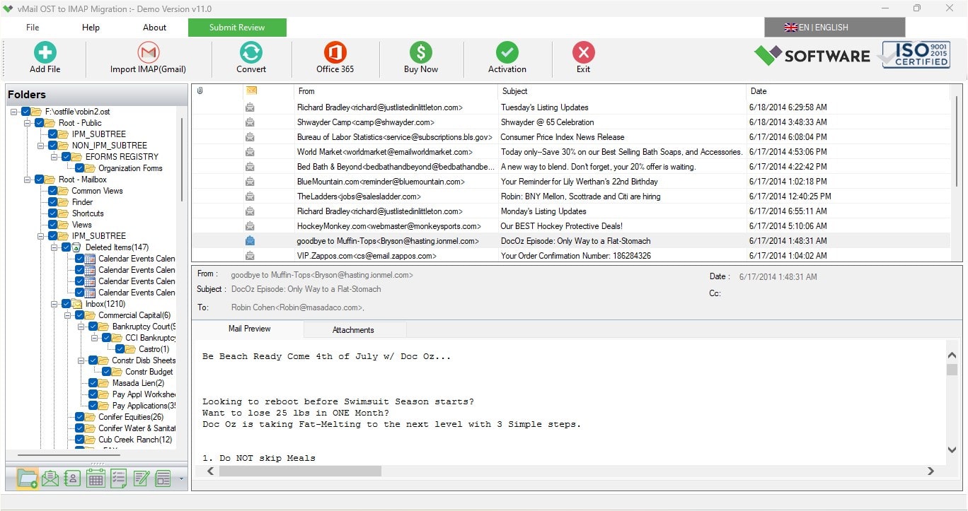Uncheck the Masada Lien(2) checkbox
This screenshot has width=968, height=511.
(x=93, y=383)
